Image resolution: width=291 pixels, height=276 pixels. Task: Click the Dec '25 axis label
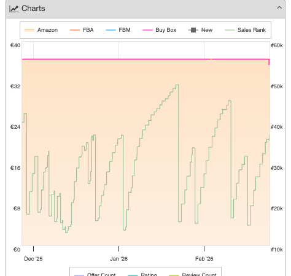pos(33,259)
